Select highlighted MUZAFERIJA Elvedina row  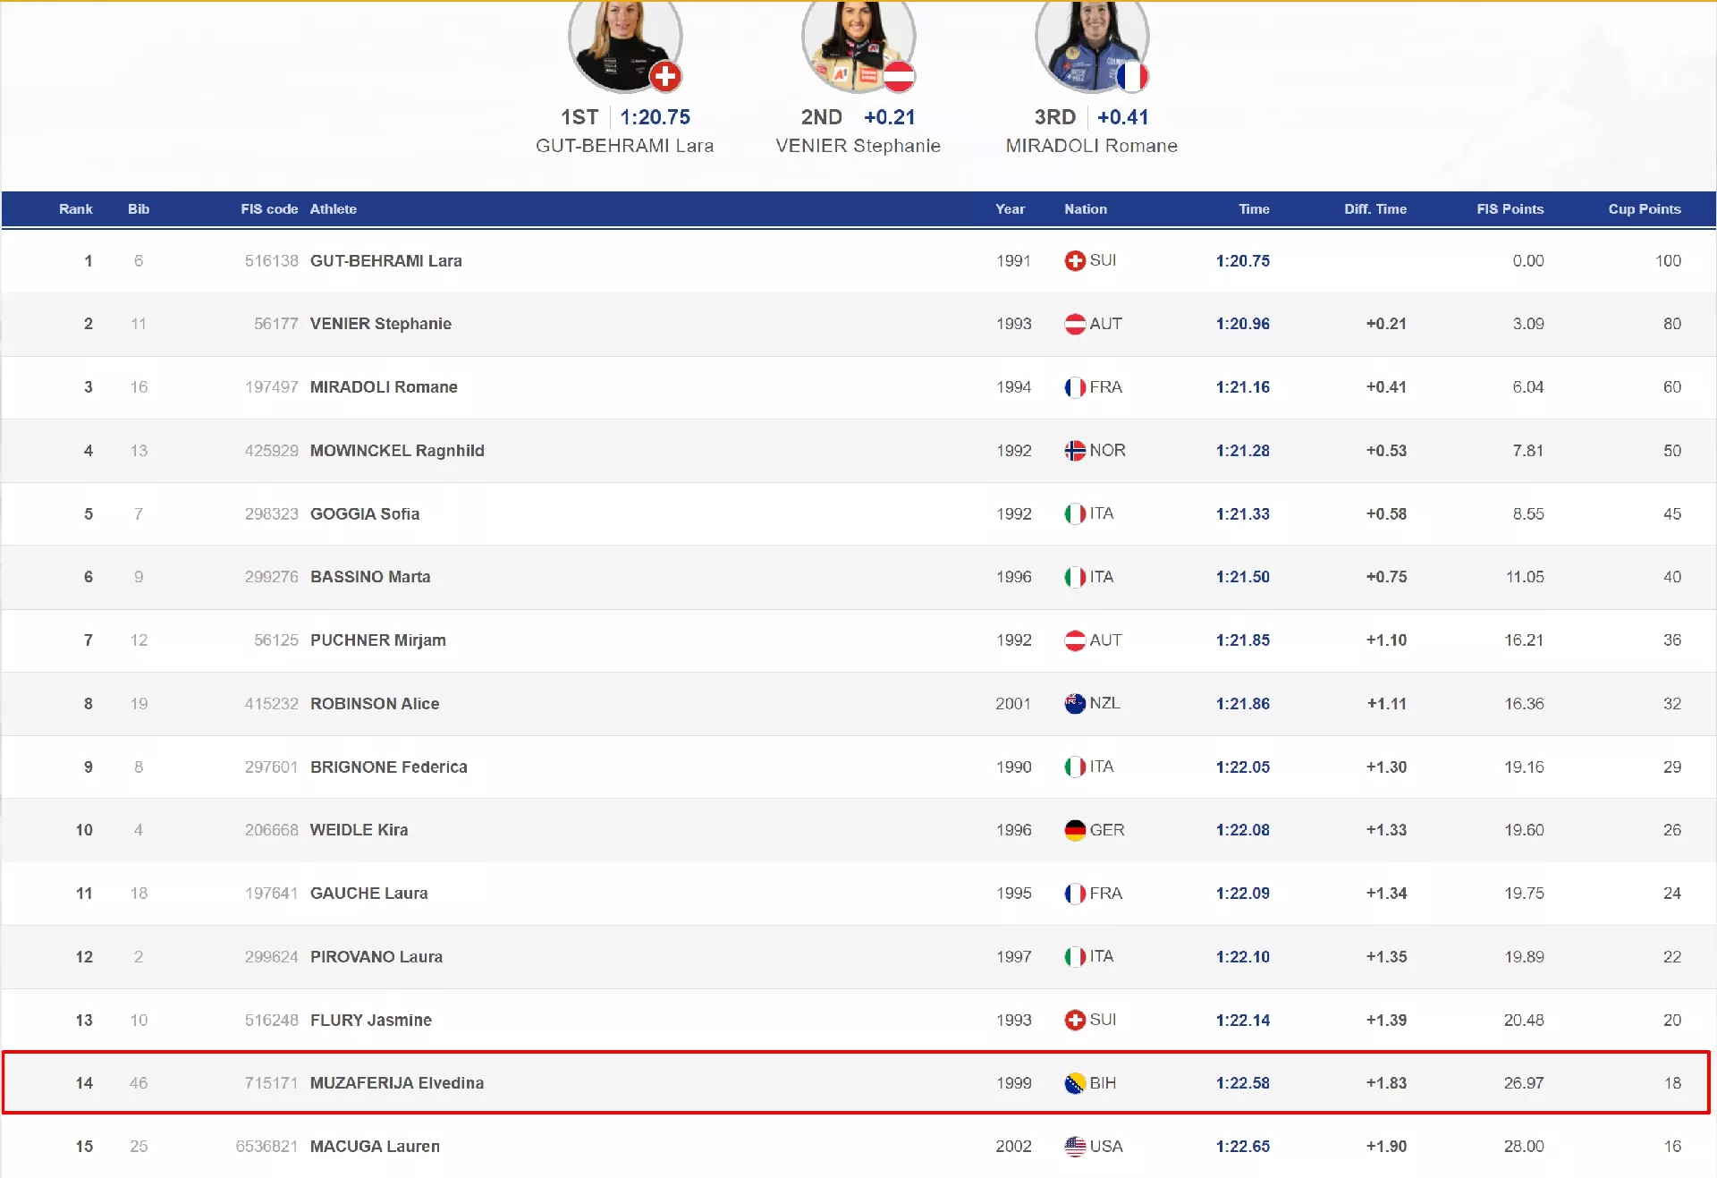[396, 1083]
